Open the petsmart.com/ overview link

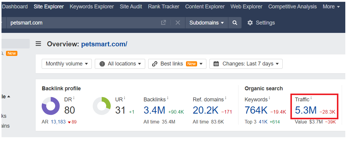(x=104, y=44)
